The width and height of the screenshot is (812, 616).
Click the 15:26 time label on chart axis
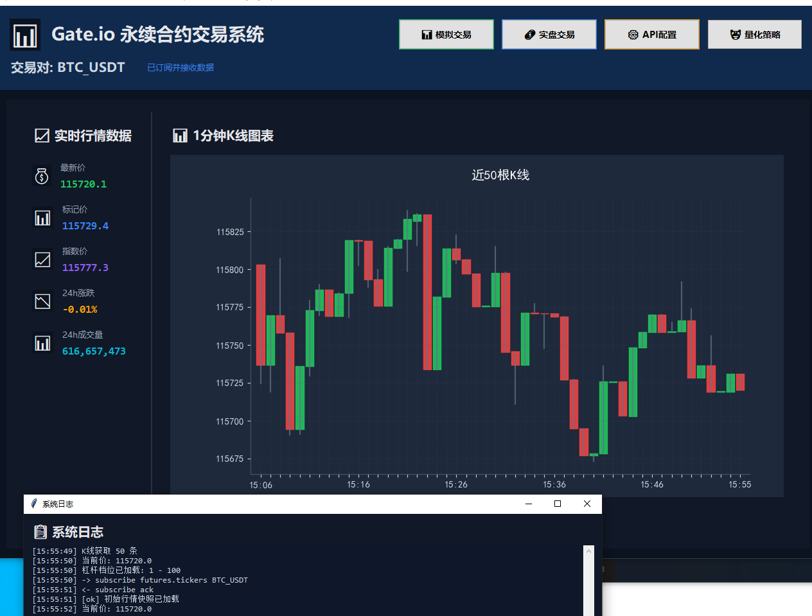tap(456, 484)
